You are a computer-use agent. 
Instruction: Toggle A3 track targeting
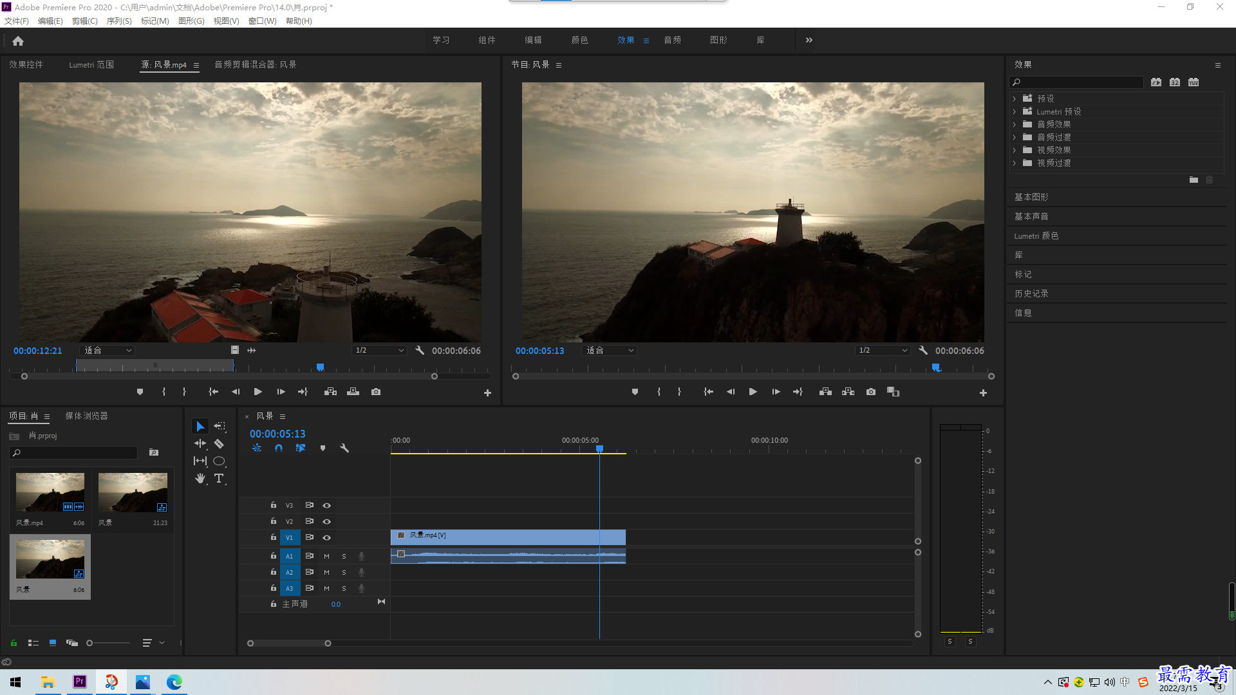coord(289,588)
